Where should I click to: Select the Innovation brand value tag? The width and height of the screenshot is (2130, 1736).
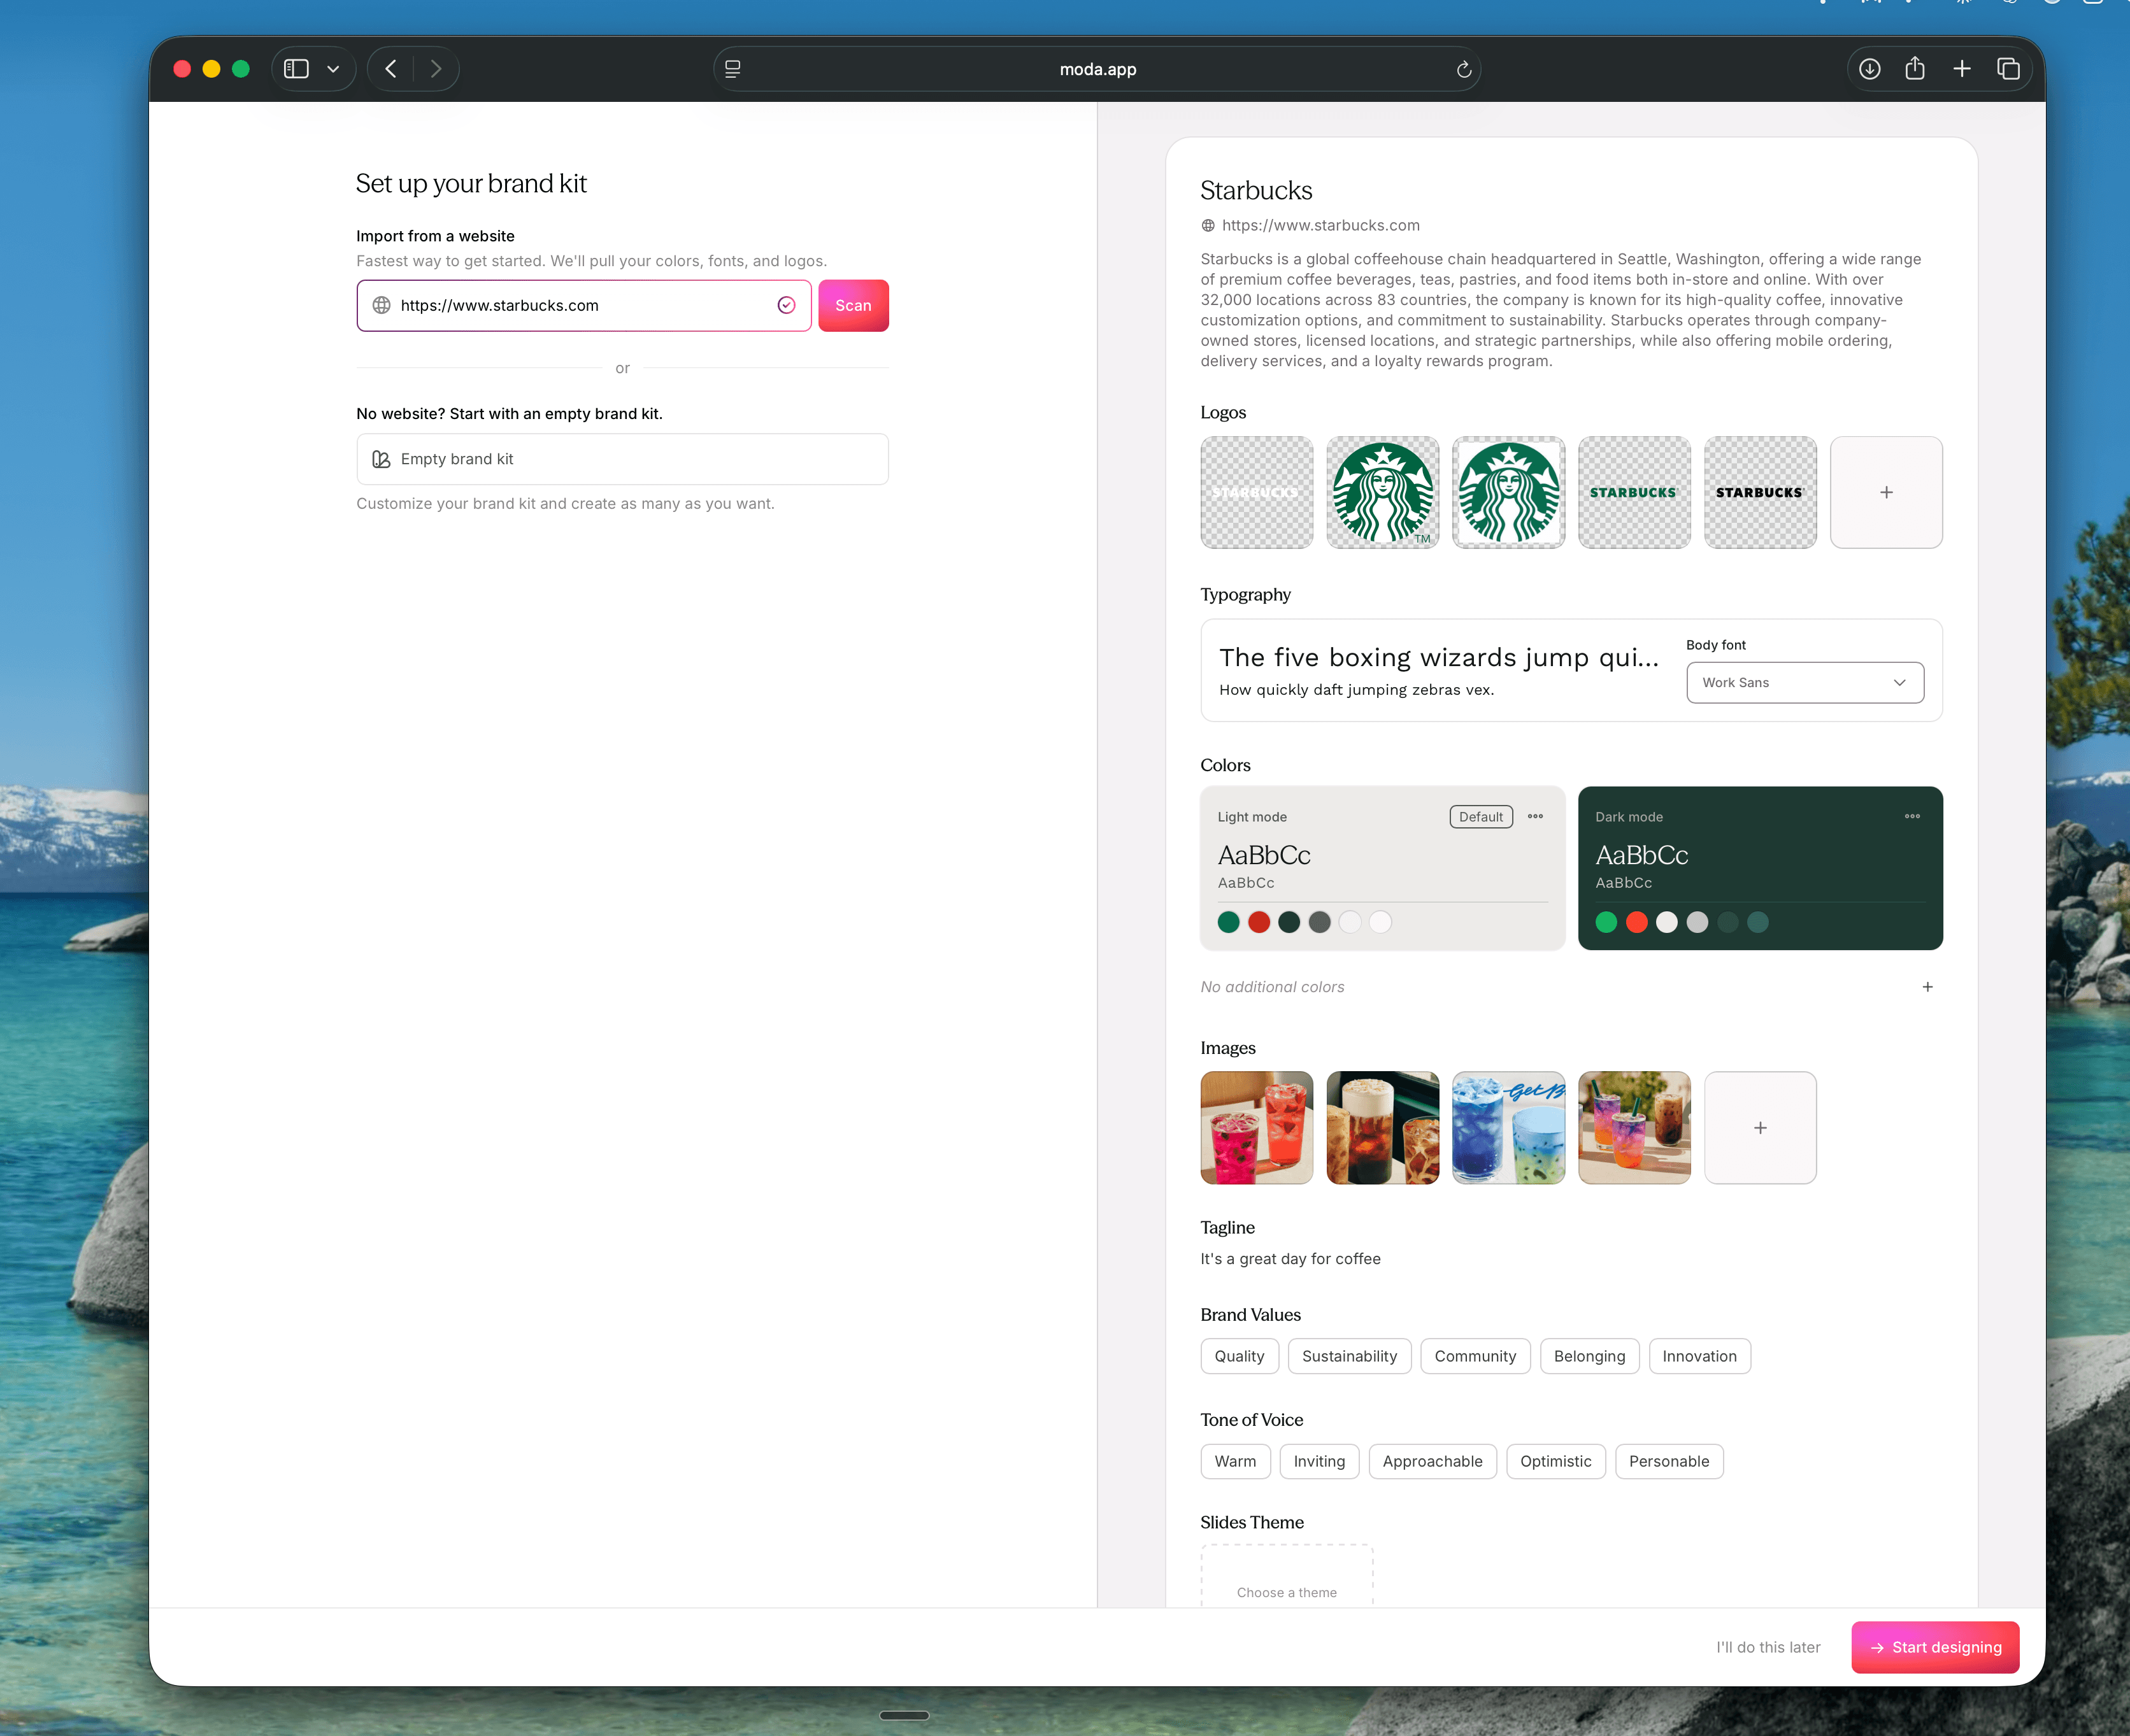tap(1699, 1356)
